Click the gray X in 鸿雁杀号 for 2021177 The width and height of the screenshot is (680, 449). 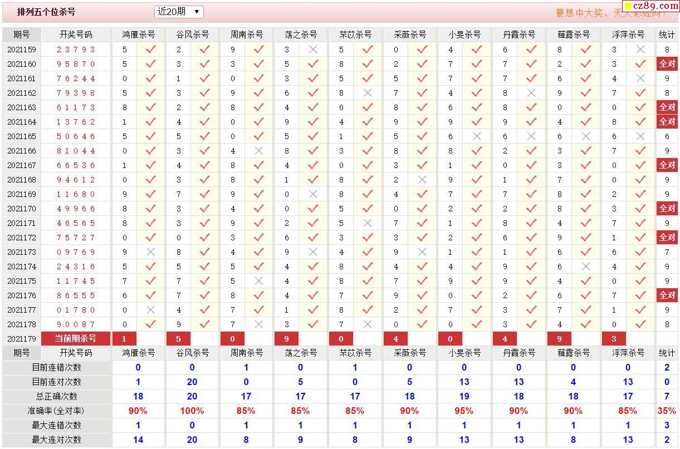point(150,310)
